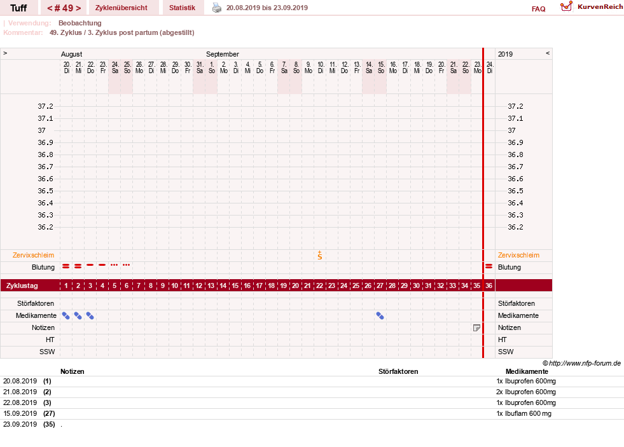Image resolution: width=624 pixels, height=447 pixels.
Task: Click the Notizen table column heading
Action: click(x=73, y=371)
